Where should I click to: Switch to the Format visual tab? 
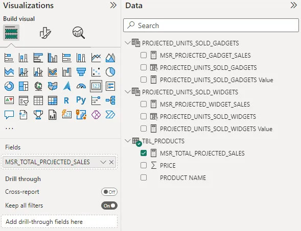[x=45, y=33]
